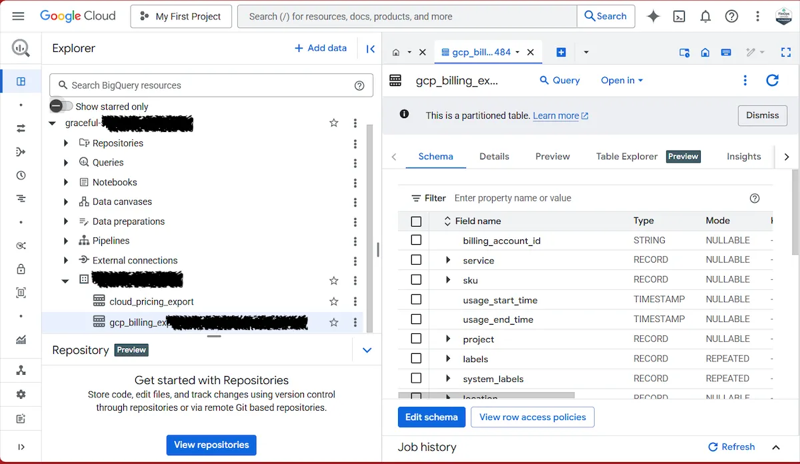Check the billing_account_id field checkbox
The width and height of the screenshot is (800, 464).
point(416,240)
